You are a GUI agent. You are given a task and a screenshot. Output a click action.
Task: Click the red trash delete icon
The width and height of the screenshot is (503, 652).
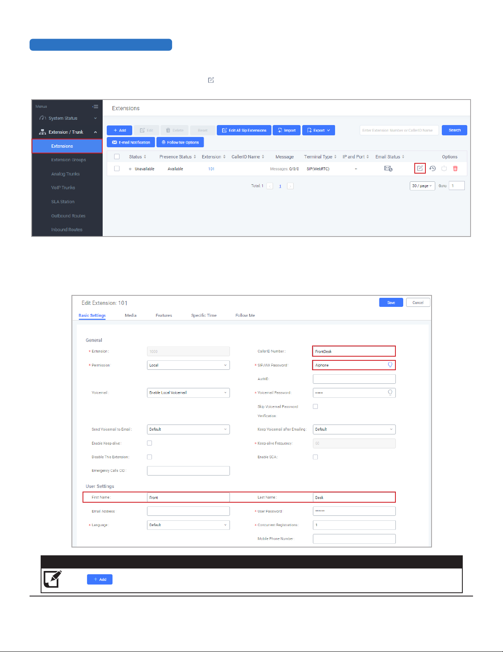455,169
